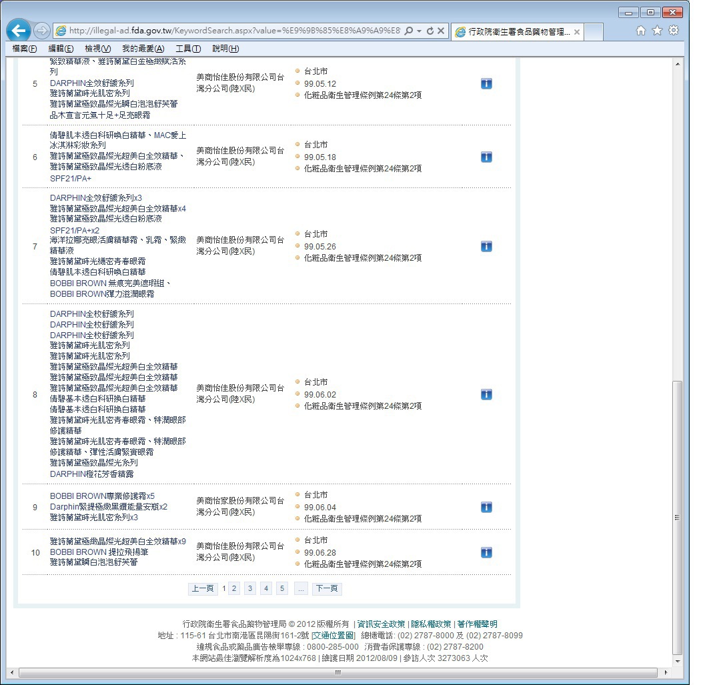Click product link DARPHIN橙花芳香精露
The width and height of the screenshot is (703, 685).
(92, 474)
